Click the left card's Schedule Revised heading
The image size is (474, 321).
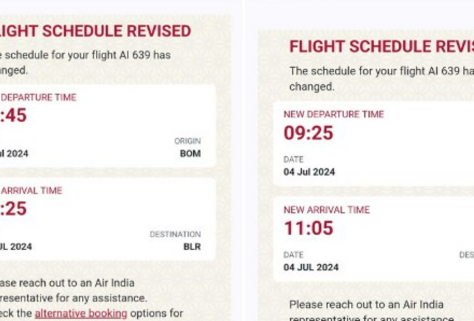(95, 31)
